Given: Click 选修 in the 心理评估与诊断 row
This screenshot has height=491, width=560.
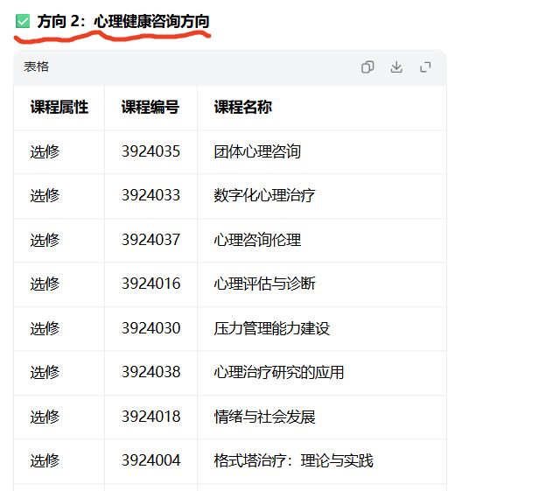Looking at the screenshot, I should click(x=45, y=284).
